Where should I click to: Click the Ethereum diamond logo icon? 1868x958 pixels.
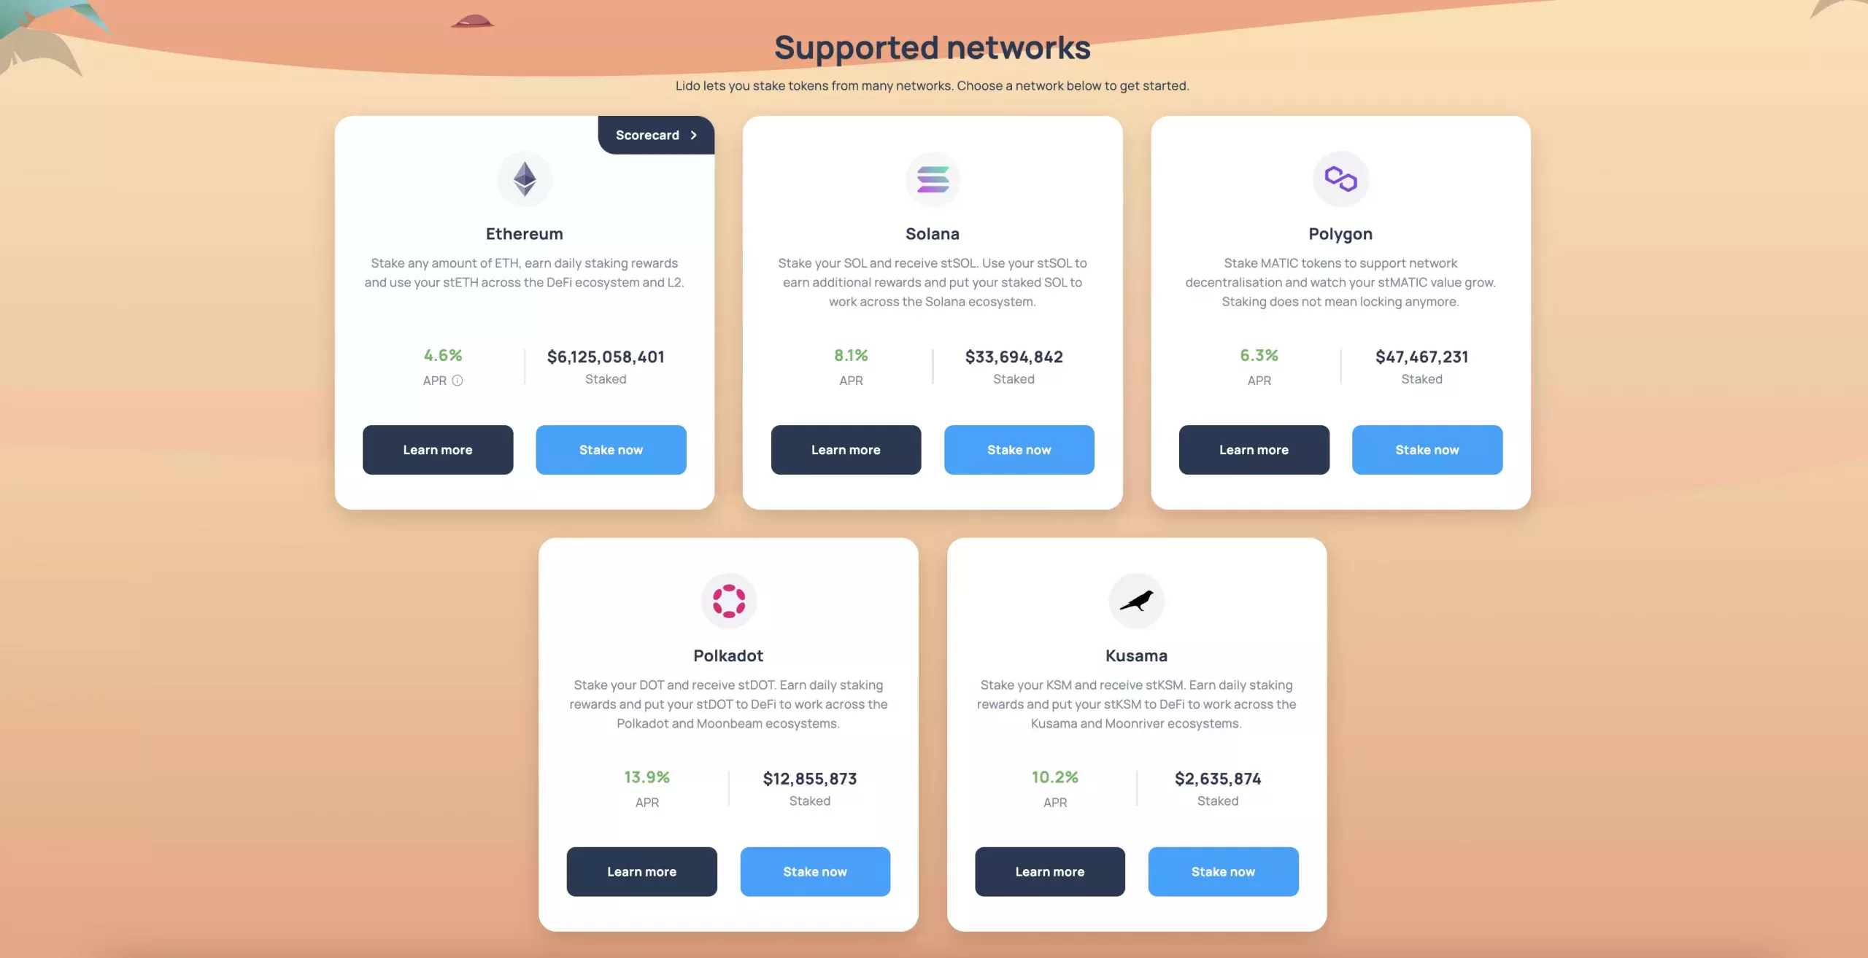point(525,179)
